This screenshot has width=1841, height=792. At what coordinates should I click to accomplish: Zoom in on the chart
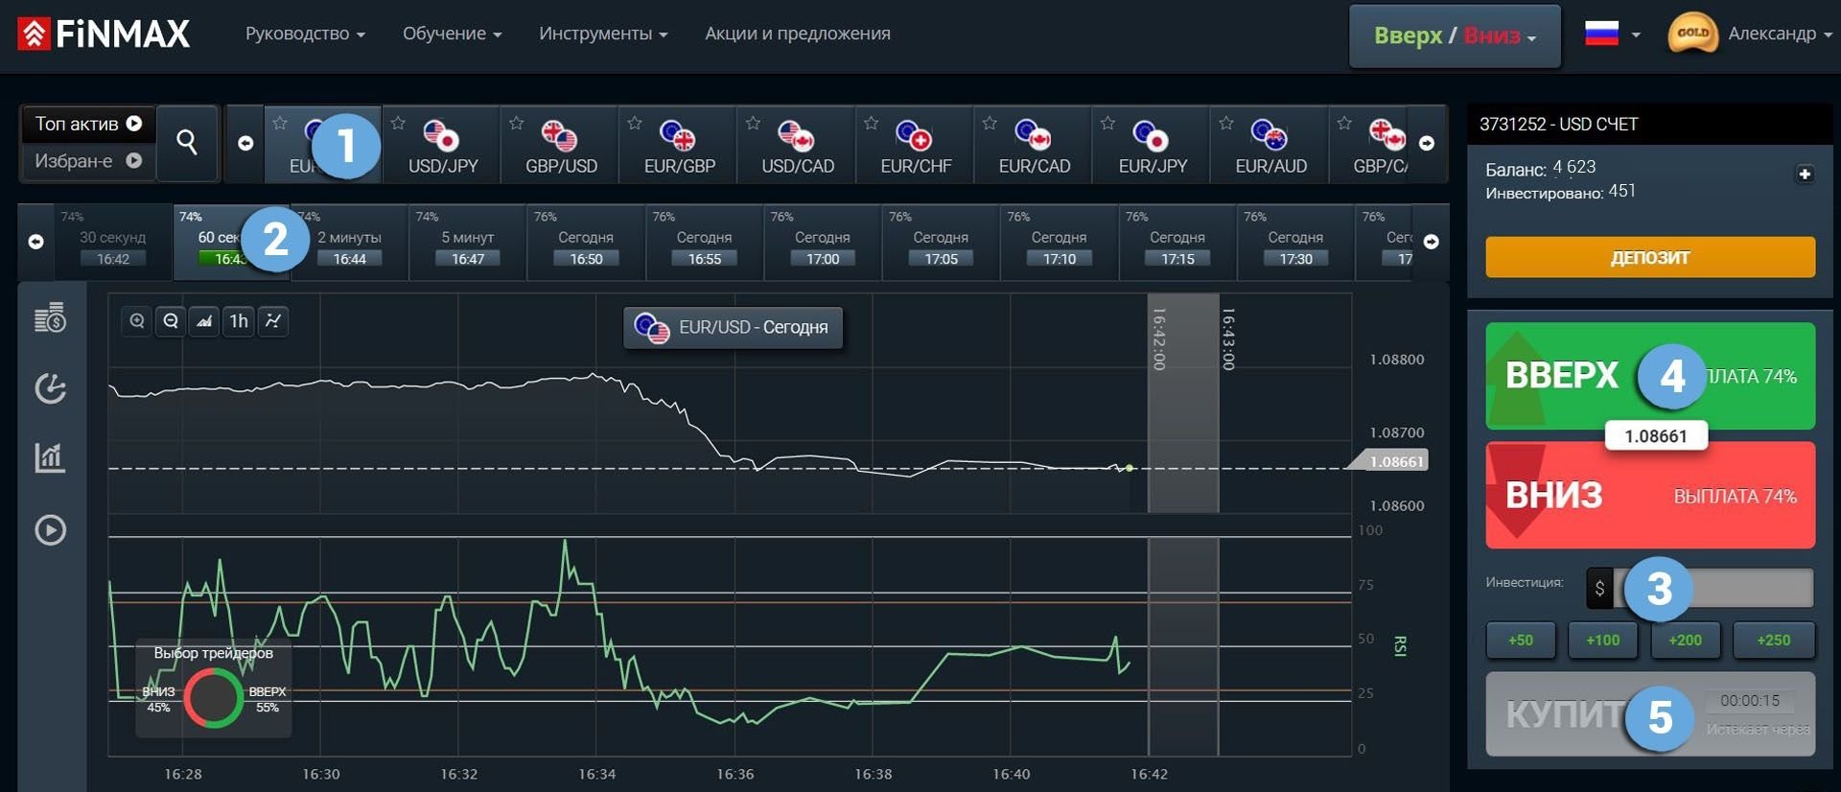137,321
